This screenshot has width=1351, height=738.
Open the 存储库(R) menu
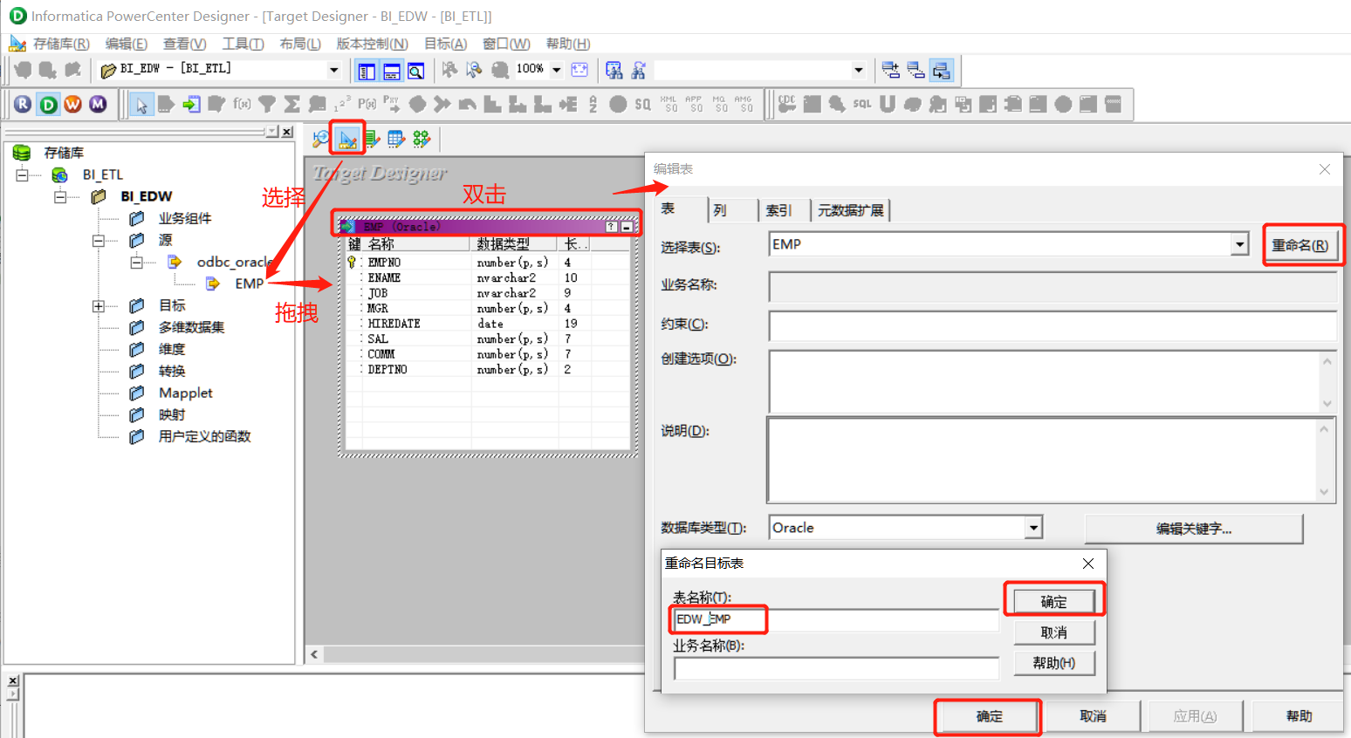point(61,44)
